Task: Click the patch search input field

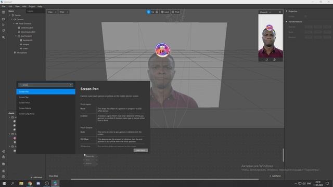Action: point(46,85)
